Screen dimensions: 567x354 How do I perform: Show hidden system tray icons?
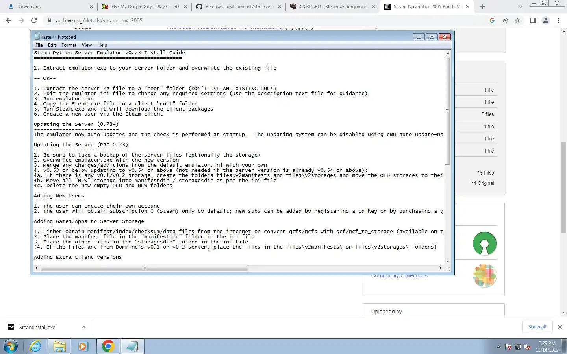point(498,347)
